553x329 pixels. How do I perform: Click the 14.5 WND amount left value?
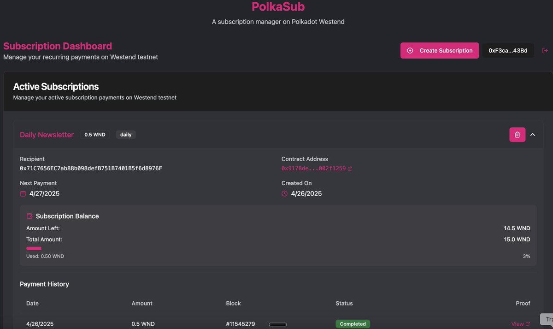tap(517, 228)
